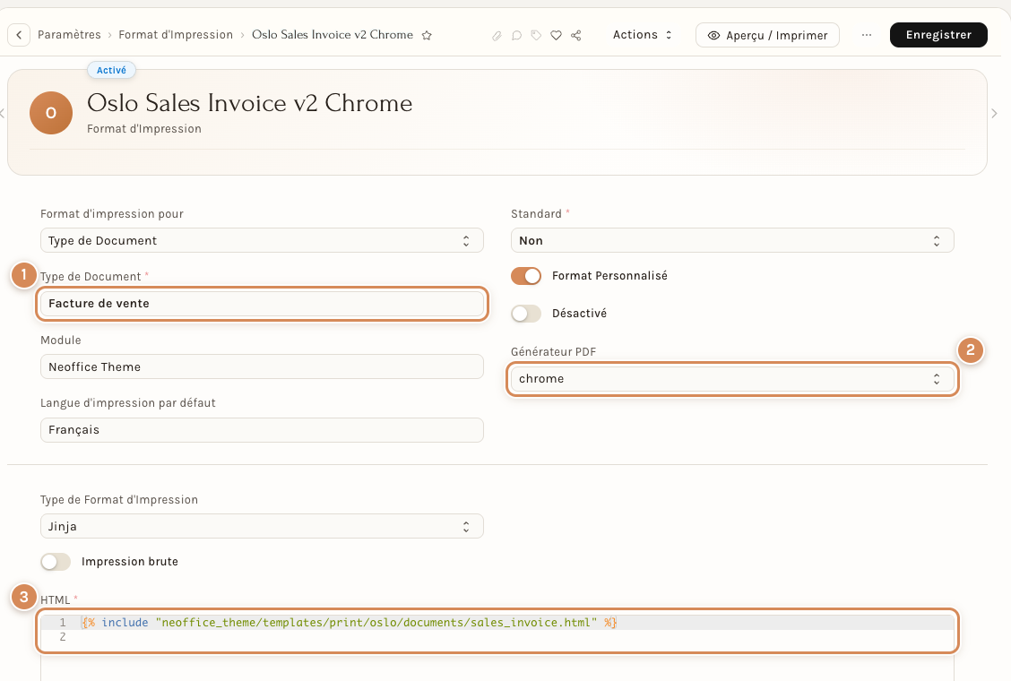
Task: Click the share icon
Action: pyautogui.click(x=576, y=36)
